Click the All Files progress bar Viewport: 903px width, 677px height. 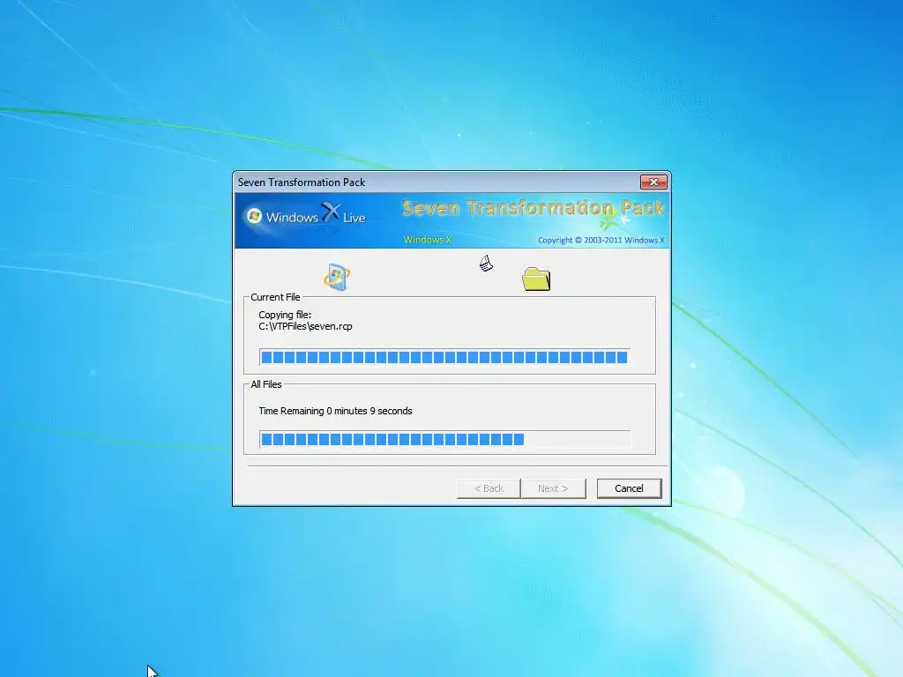point(444,439)
